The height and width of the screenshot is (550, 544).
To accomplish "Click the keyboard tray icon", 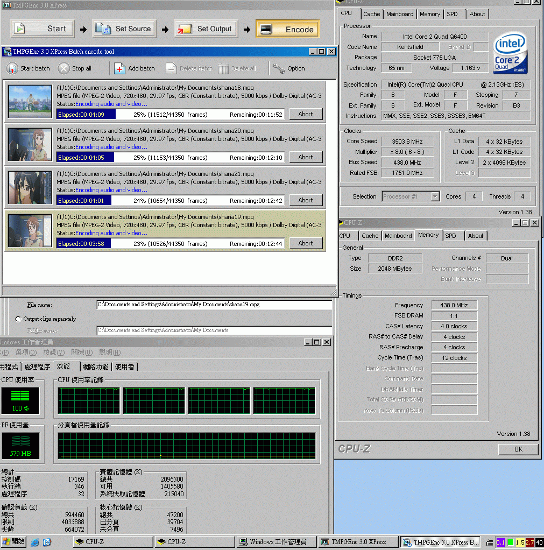I will [x=490, y=542].
